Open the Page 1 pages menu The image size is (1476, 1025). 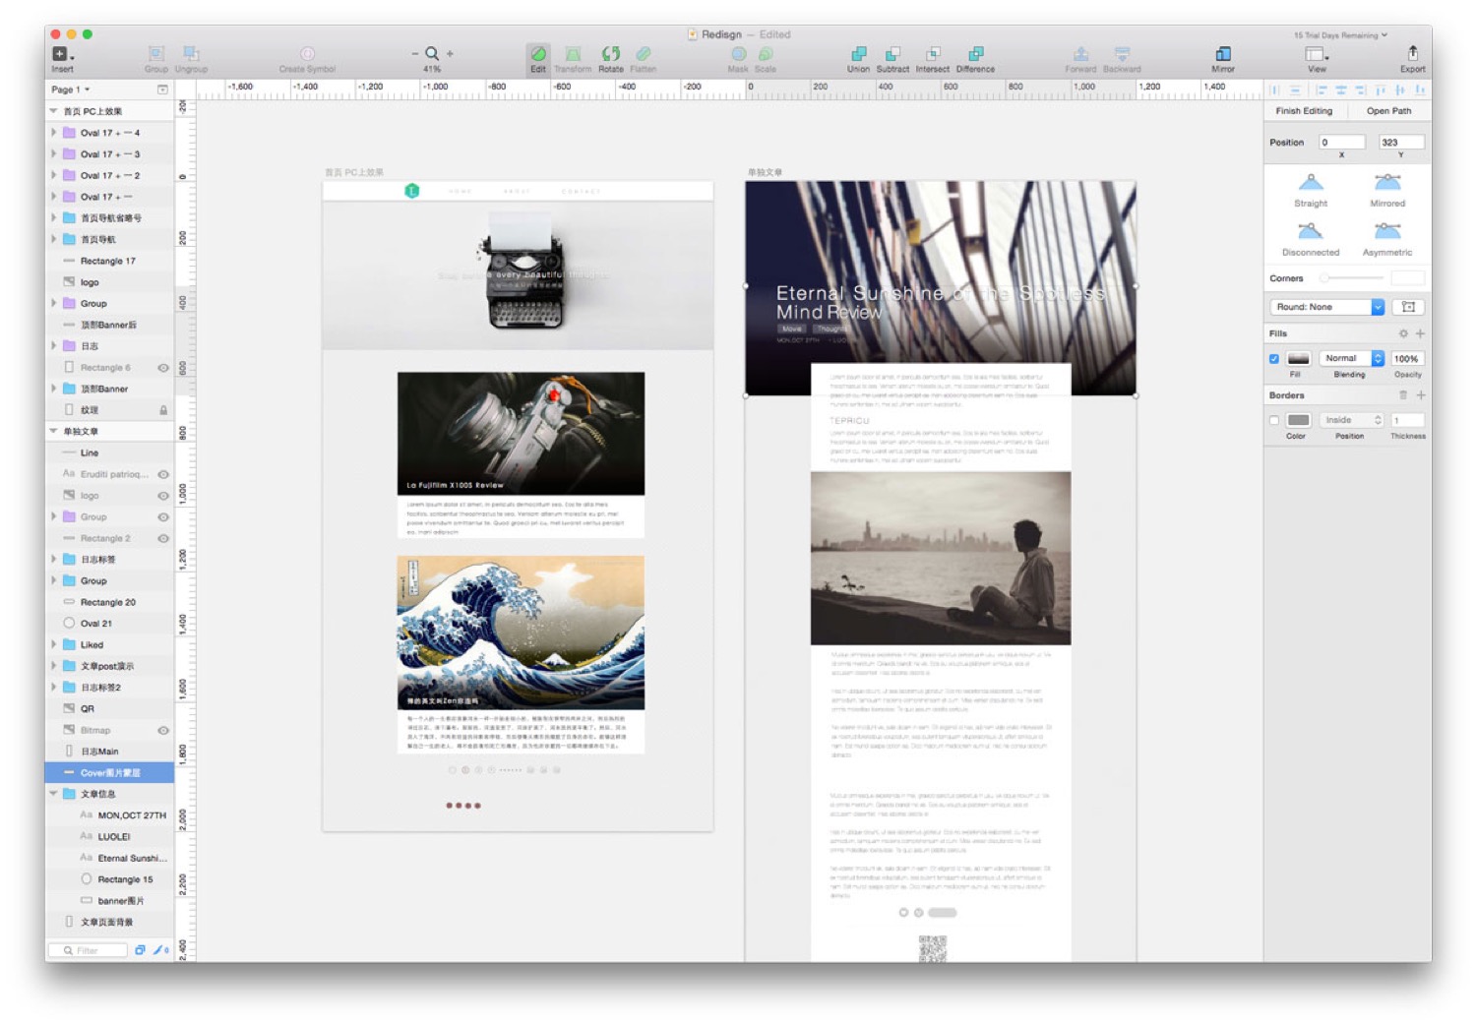70,90
